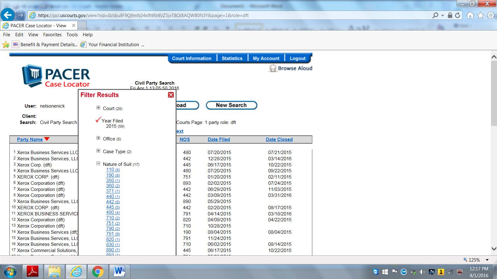Close the PACER Case Locator tab

tap(74, 25)
